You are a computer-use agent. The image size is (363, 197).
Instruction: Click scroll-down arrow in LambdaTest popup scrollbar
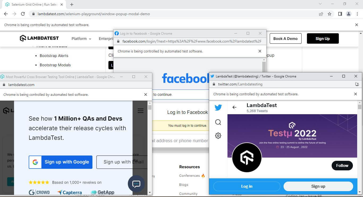[150, 192]
